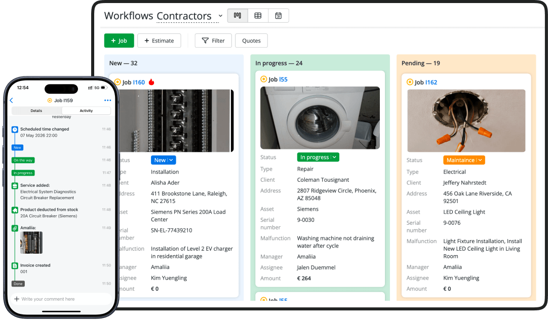This screenshot has width=548, height=321.
Task: Switch to the table view icon
Action: [x=258, y=15]
